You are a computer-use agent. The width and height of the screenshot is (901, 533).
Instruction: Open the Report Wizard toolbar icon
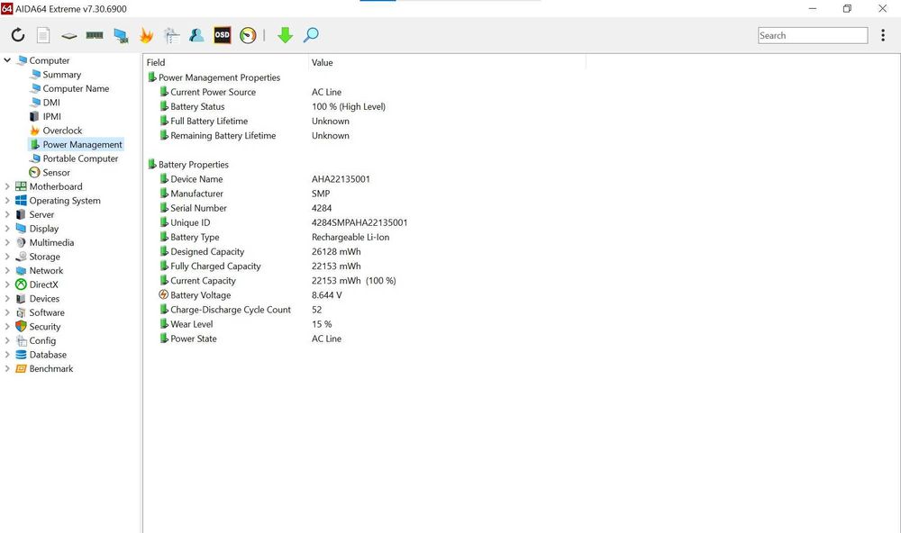[171, 36]
